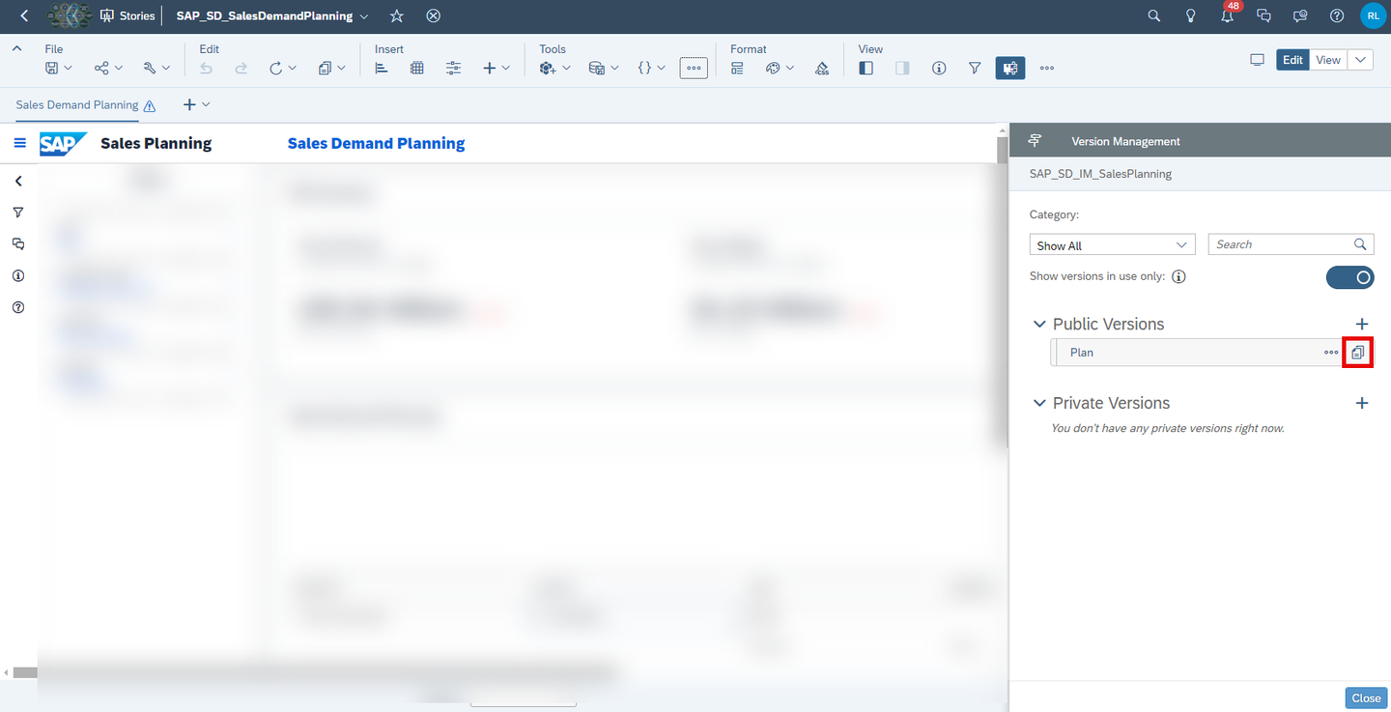Switch to View mode
The image size is (1391, 712).
pyautogui.click(x=1328, y=60)
